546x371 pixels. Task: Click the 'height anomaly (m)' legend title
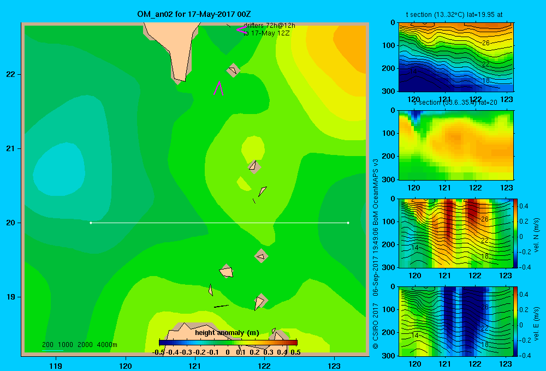tap(227, 333)
